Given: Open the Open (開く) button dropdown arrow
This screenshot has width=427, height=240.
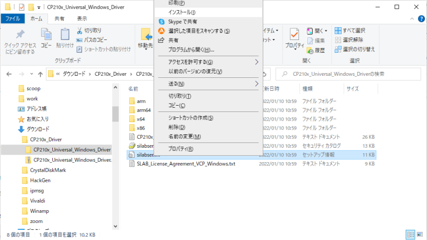Looking at the screenshot, I should [326, 31].
